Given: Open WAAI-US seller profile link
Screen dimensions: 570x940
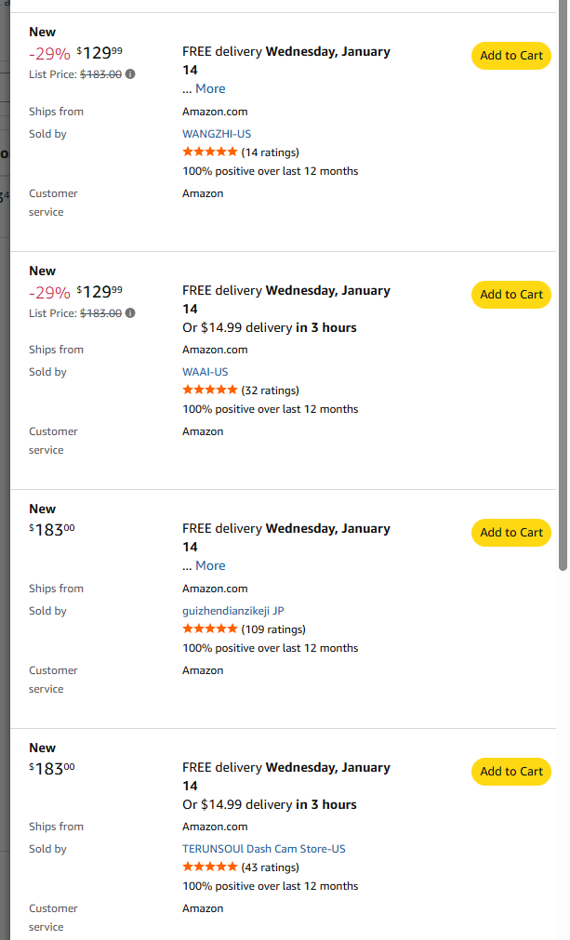Looking at the screenshot, I should tap(205, 372).
